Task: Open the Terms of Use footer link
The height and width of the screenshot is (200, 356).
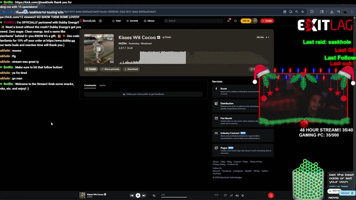Action: coord(256,162)
